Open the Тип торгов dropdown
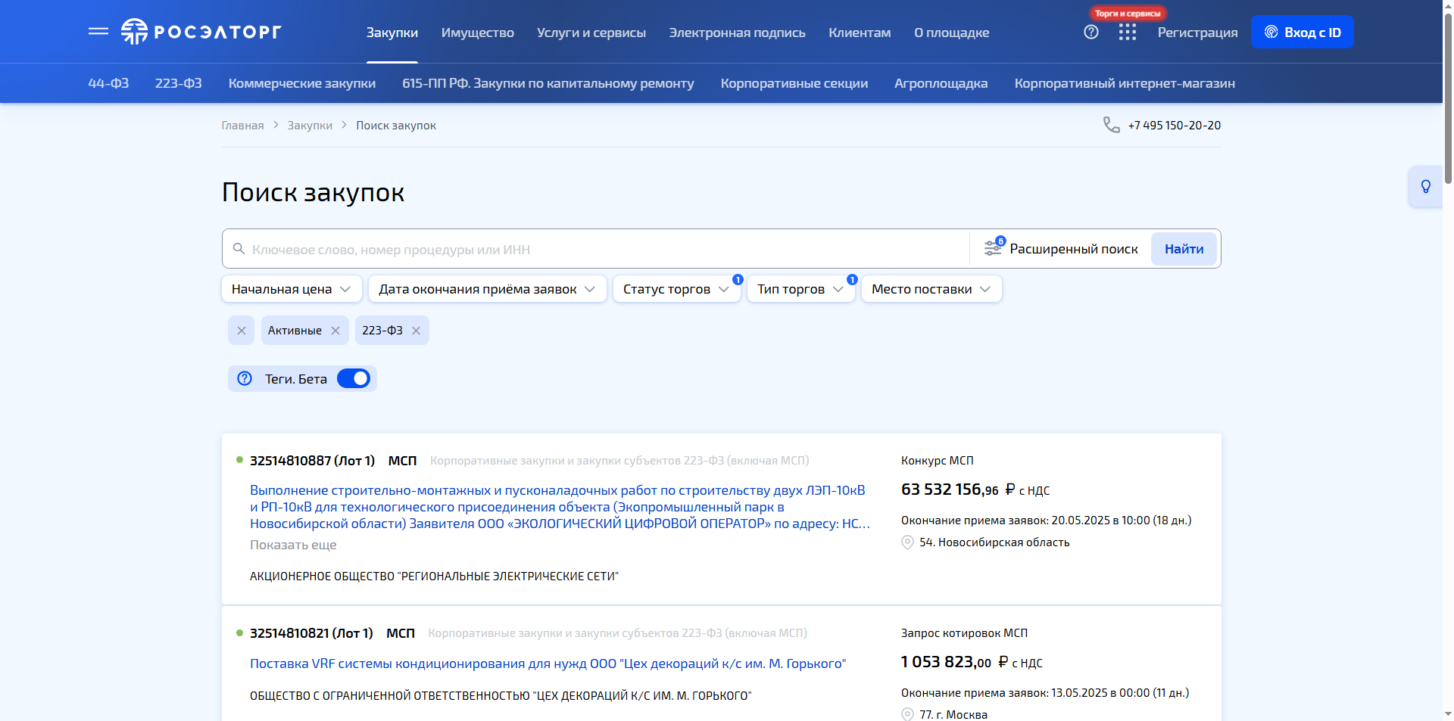The width and height of the screenshot is (1454, 721). 800,289
